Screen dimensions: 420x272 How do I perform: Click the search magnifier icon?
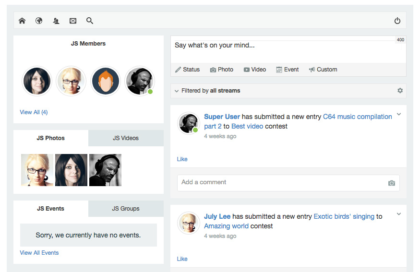(90, 21)
